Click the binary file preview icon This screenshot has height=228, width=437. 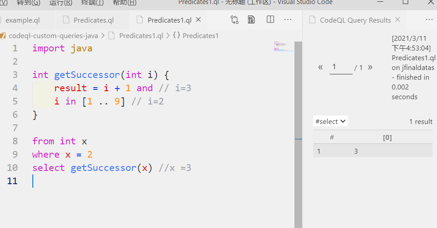(x=251, y=20)
